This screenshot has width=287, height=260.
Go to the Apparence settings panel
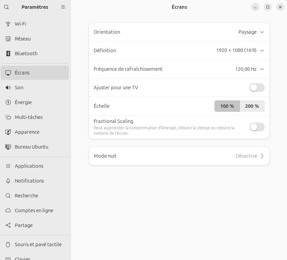pos(27,132)
